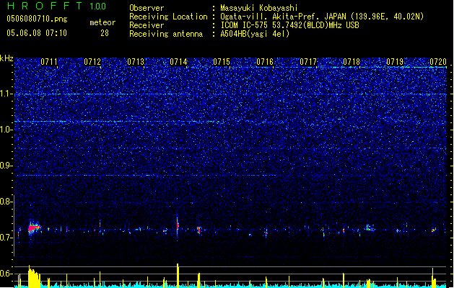This screenshot has height=288, width=454.
Task: Click the 0720 time marker
Action: pos(438,62)
